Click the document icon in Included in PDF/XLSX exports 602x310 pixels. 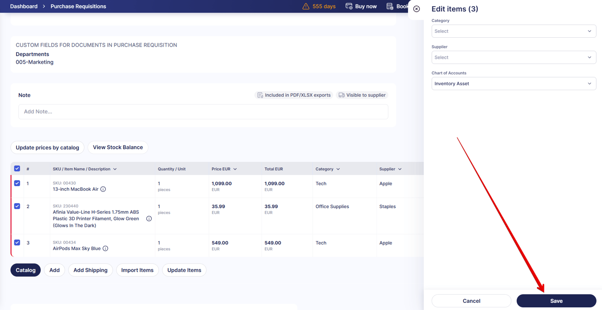(260, 95)
